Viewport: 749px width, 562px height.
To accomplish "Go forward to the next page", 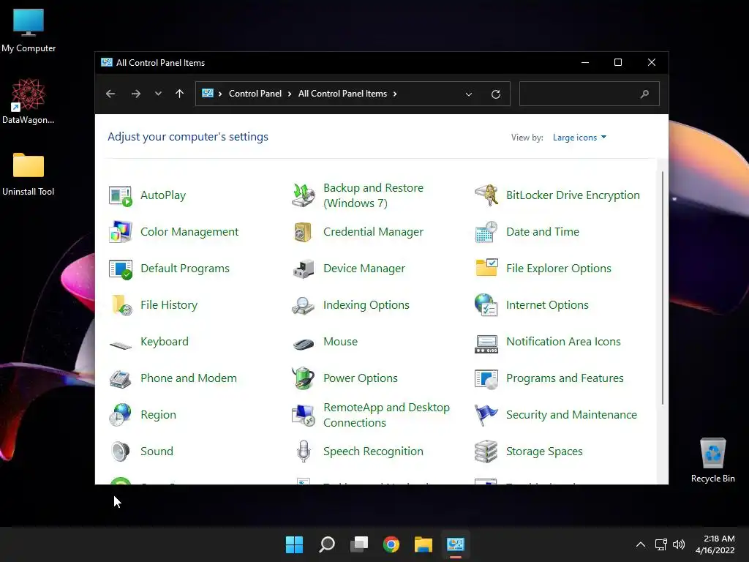I will (x=135, y=94).
